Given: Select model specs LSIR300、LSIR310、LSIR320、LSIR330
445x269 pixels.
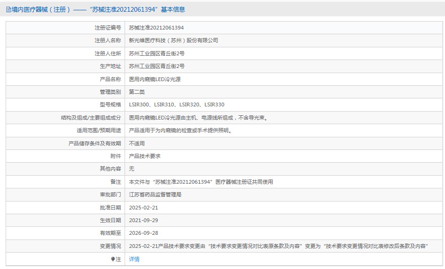Looking at the screenshot, I should point(177,105).
